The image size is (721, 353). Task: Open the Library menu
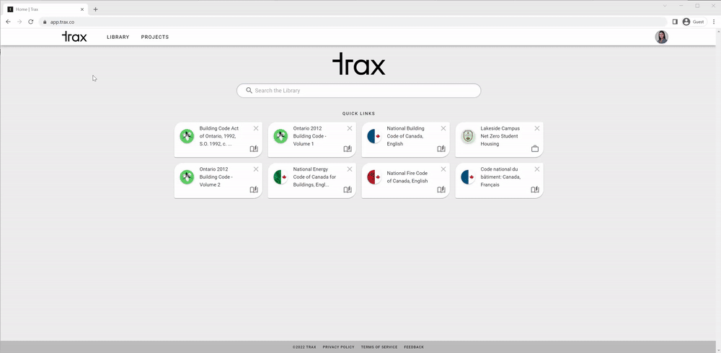pos(118,37)
